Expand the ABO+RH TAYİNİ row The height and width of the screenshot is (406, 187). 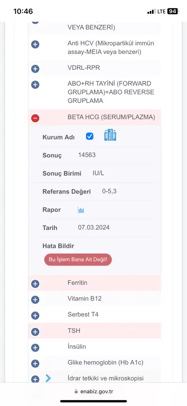tap(95, 92)
